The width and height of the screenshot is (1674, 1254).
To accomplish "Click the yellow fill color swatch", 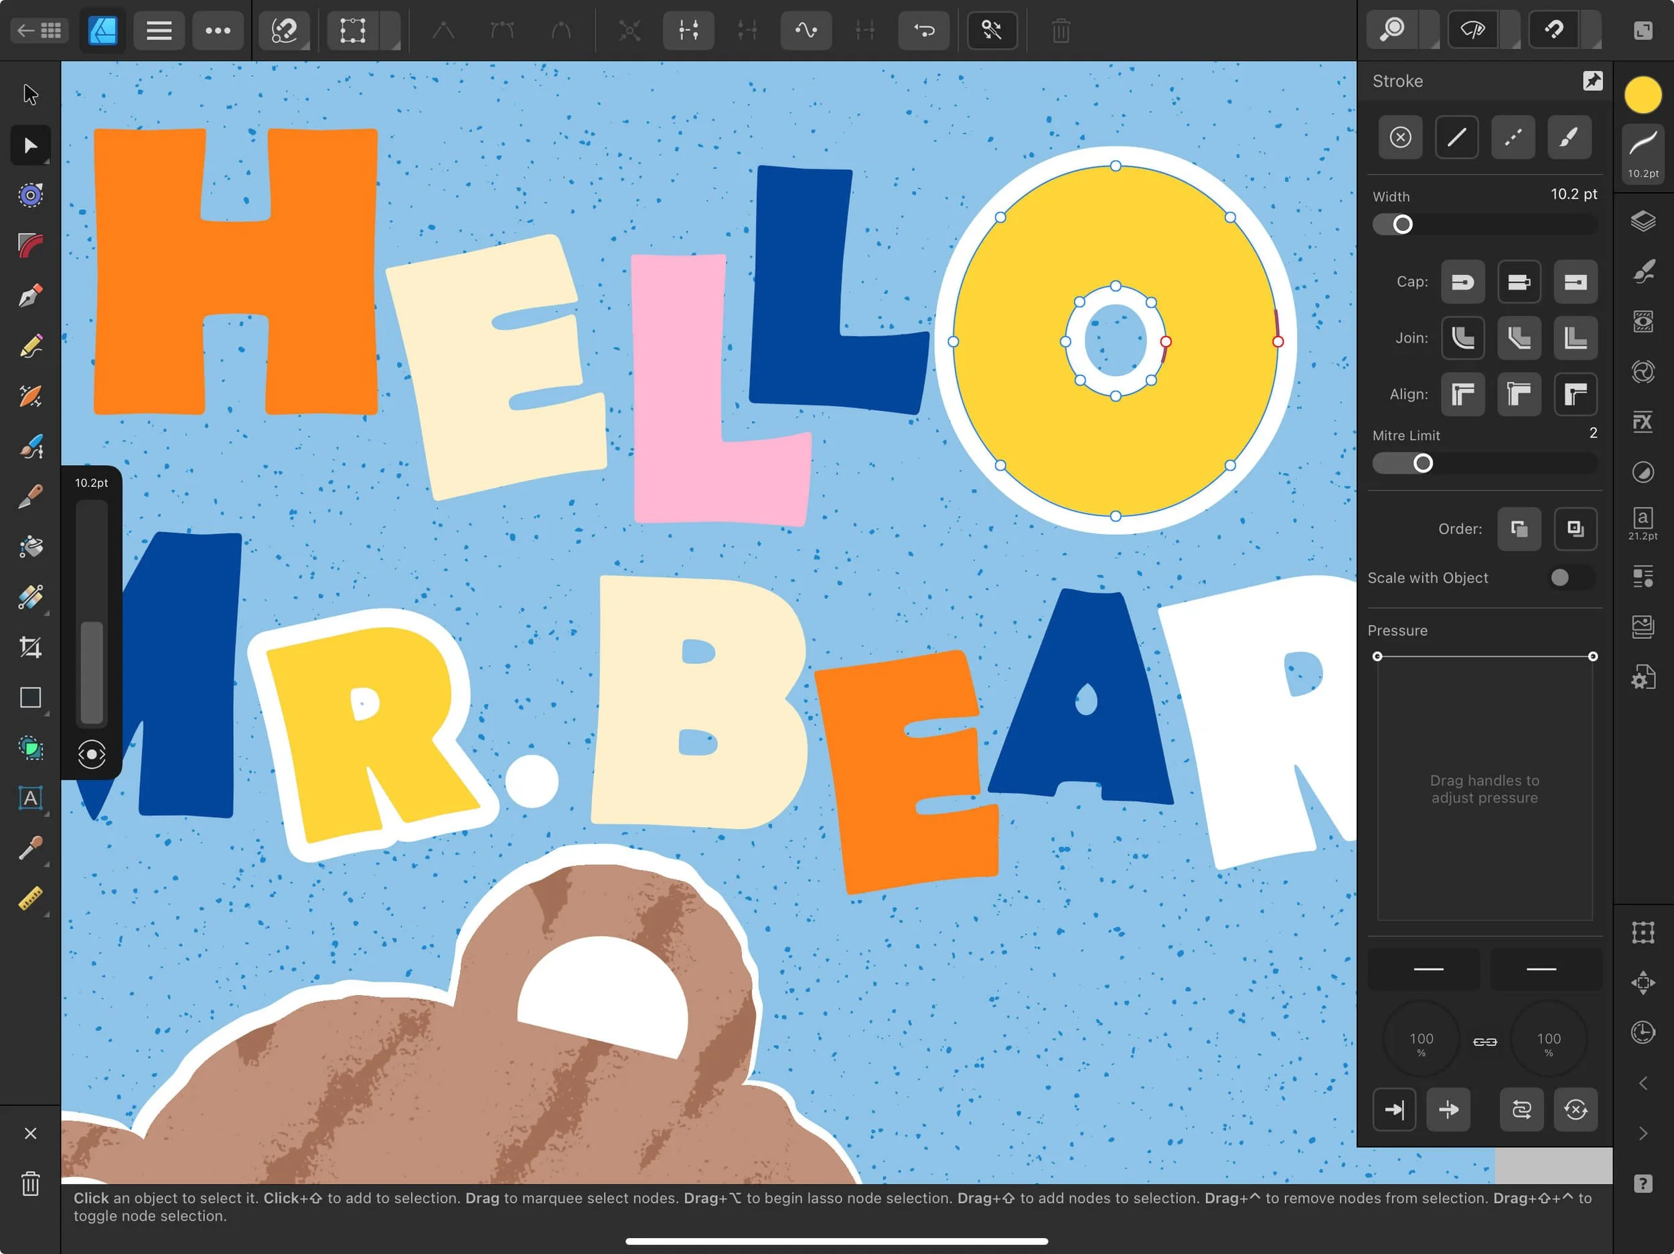I will (x=1643, y=94).
